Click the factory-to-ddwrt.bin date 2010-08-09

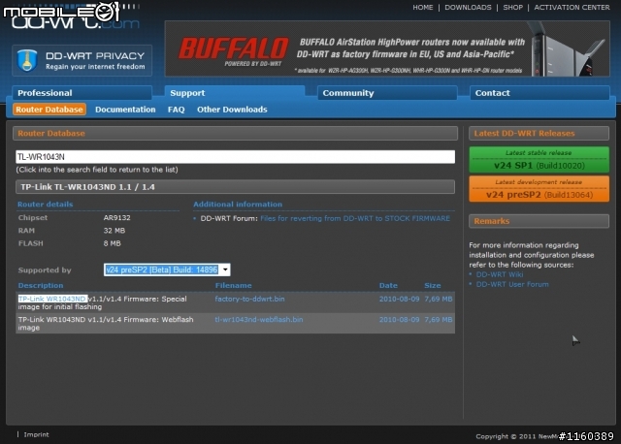point(399,299)
